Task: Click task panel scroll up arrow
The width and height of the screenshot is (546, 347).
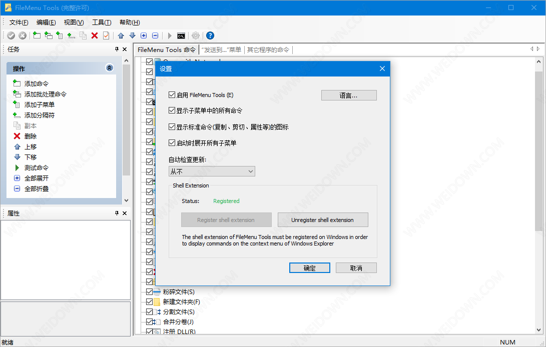Action: coord(127,60)
